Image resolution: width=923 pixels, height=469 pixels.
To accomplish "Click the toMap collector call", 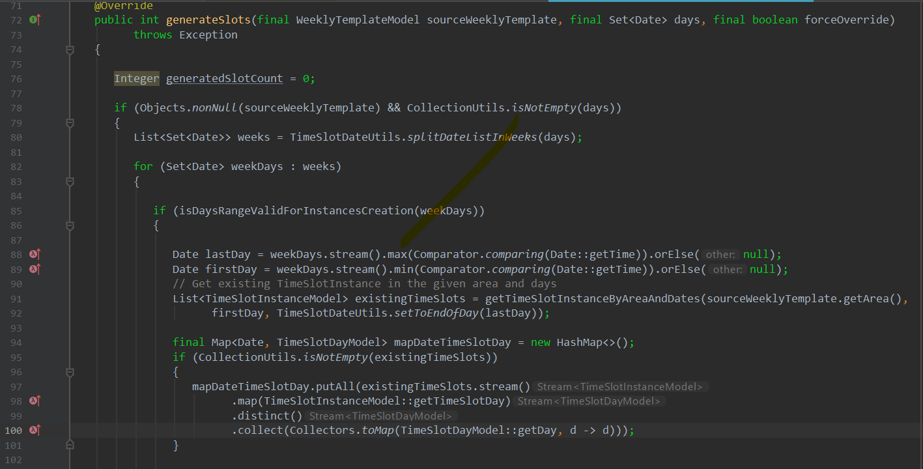I will point(378,431).
